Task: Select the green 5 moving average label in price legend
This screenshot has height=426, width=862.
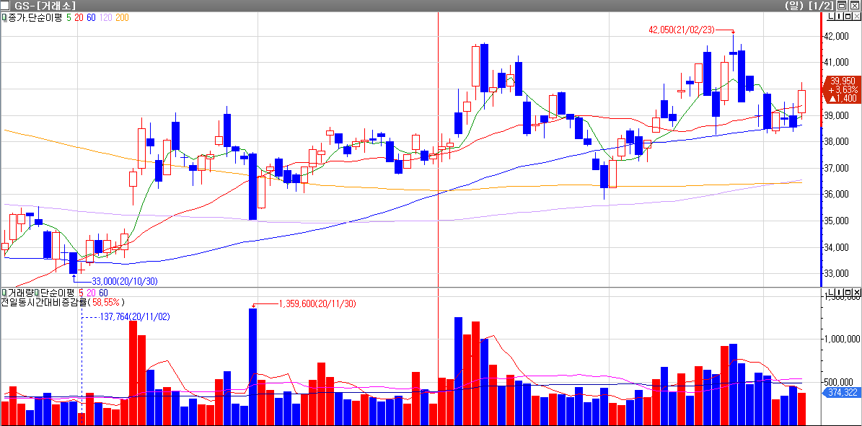Action: 69,17
